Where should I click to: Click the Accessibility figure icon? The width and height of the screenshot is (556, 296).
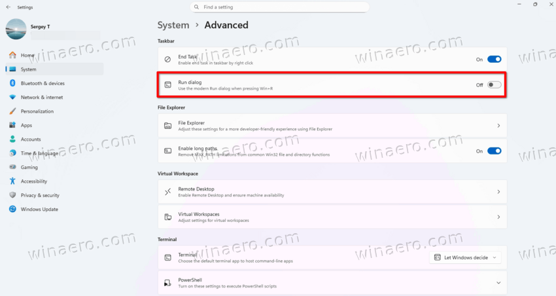[x=13, y=181]
